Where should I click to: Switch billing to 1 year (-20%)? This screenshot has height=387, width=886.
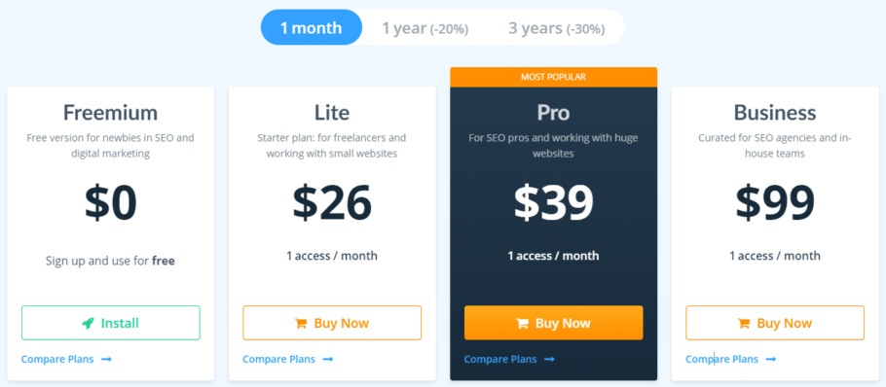[x=425, y=27]
